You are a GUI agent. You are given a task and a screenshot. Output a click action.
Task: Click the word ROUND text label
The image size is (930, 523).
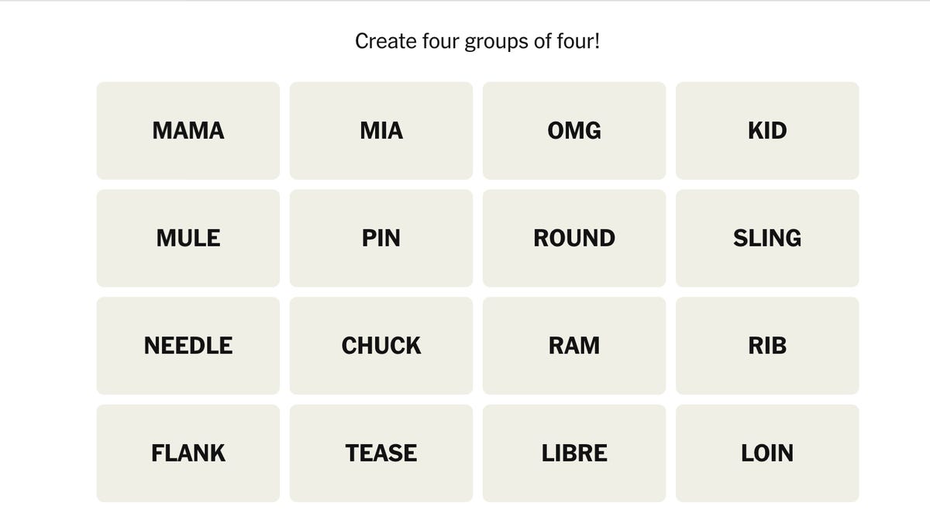574,238
